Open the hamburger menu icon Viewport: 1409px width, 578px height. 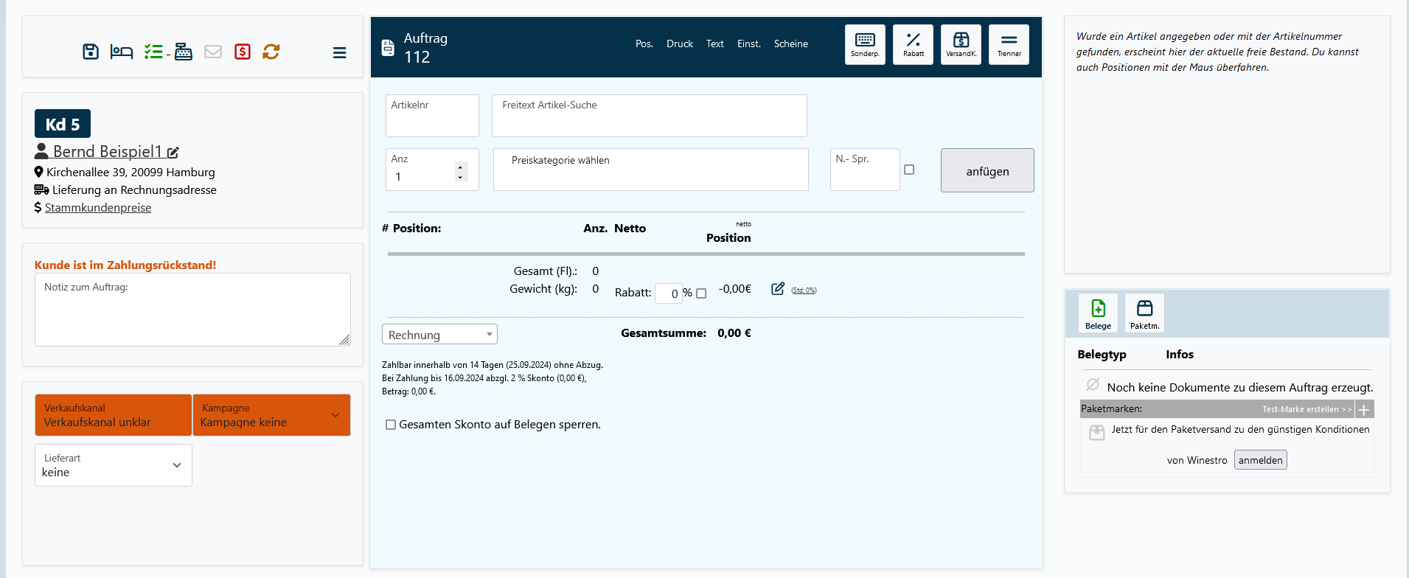click(339, 52)
